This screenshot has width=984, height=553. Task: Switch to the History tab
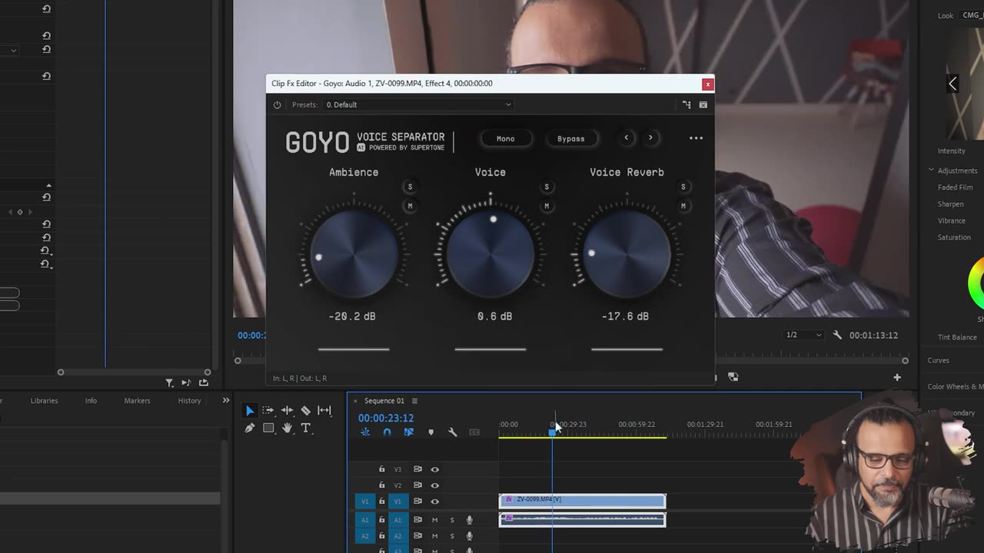tap(189, 400)
